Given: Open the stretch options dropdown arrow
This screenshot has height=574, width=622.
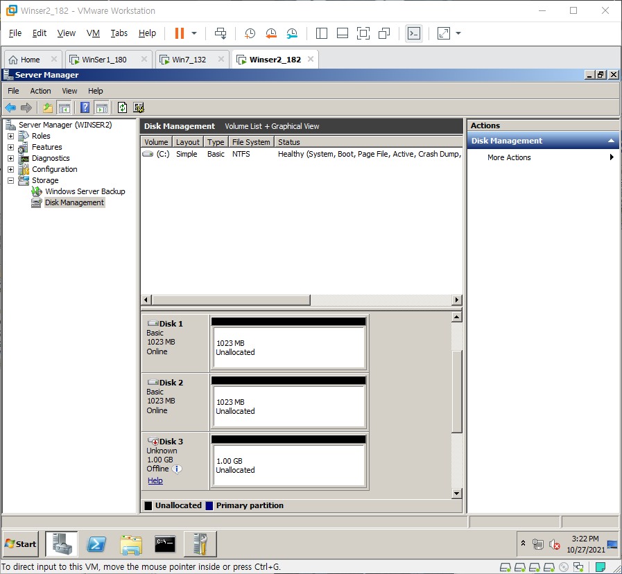Looking at the screenshot, I should pos(458,33).
